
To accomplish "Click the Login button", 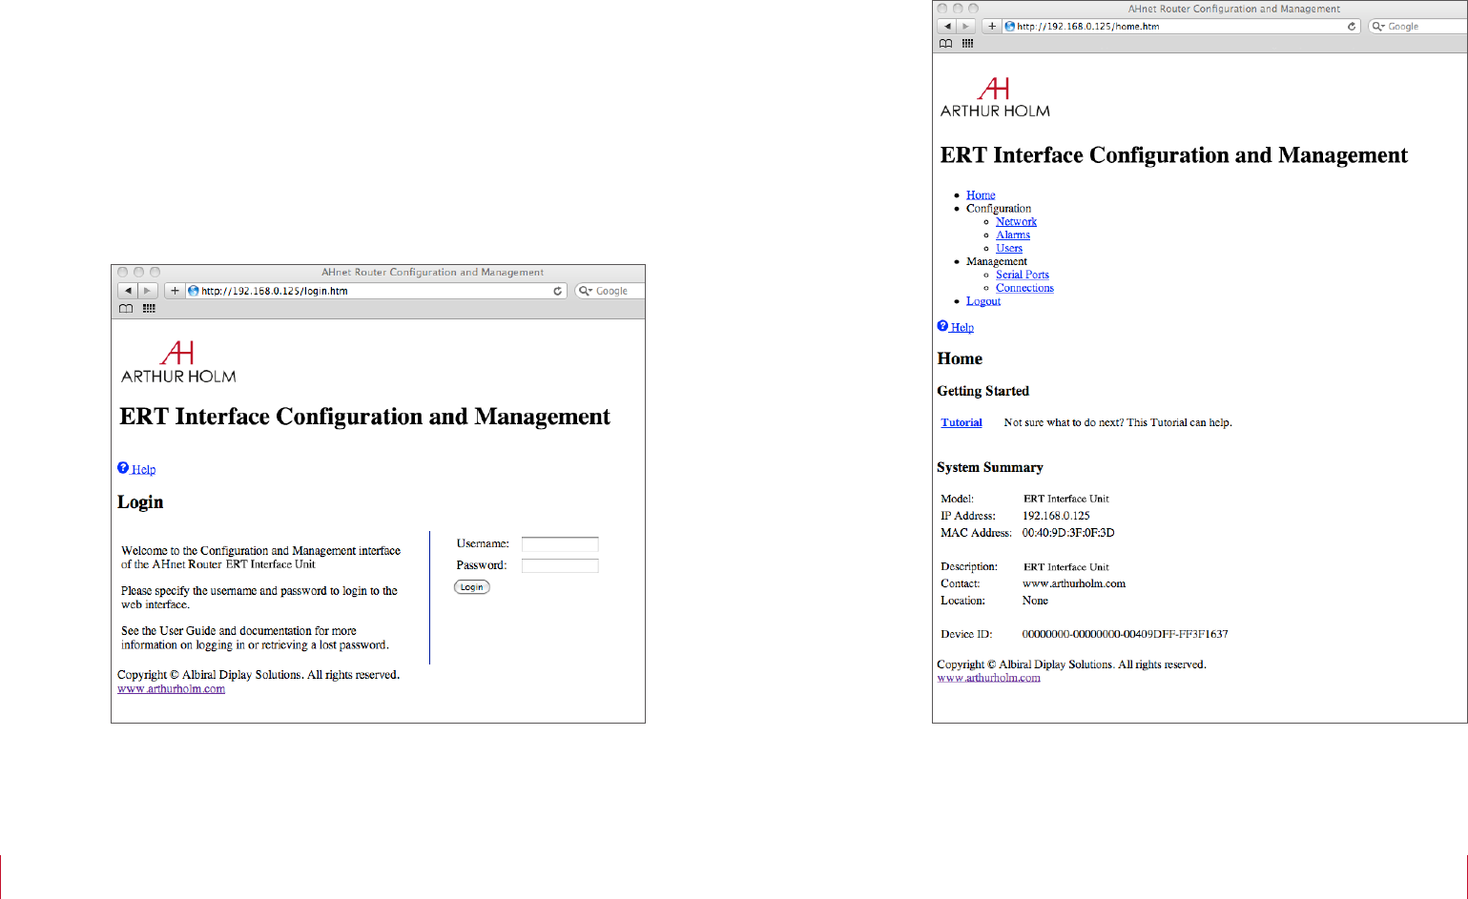I will click(x=472, y=587).
